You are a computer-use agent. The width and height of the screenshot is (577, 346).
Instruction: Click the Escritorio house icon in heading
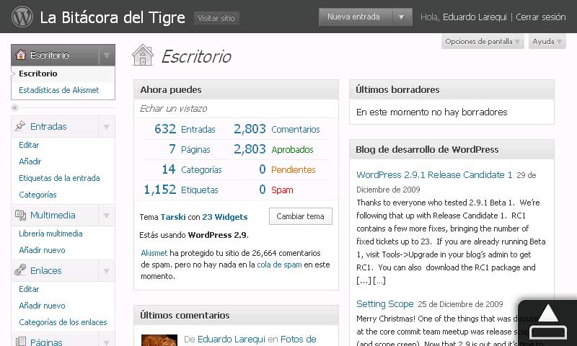click(143, 56)
